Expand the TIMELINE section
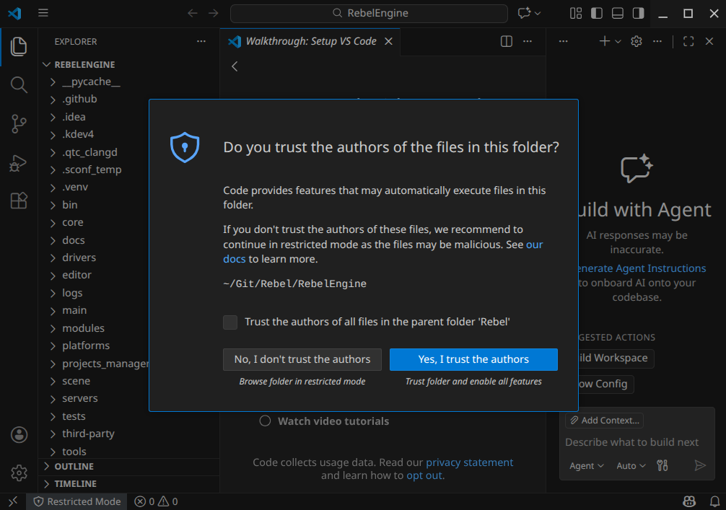Image resolution: width=726 pixels, height=510 pixels. [128, 483]
